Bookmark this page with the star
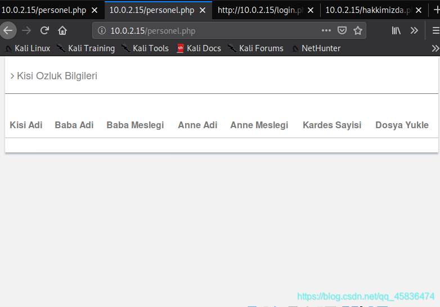This screenshot has width=440, height=307. pyautogui.click(x=357, y=30)
